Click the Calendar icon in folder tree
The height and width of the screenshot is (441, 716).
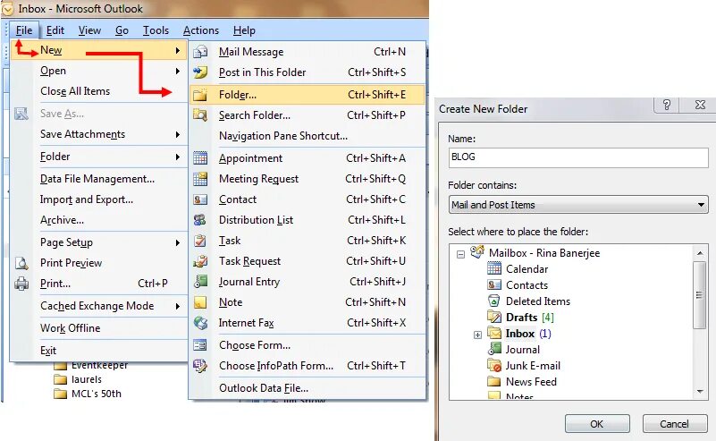pos(494,268)
